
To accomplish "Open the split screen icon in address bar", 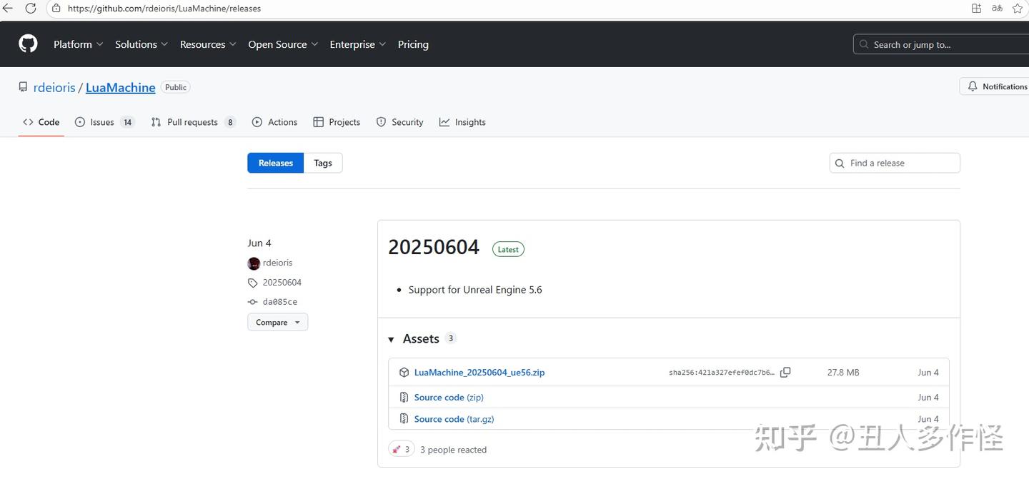I will pyautogui.click(x=976, y=9).
